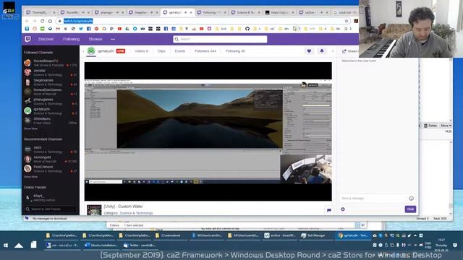Open FirstCrimson in Recommended Channels
463x260 pixels.
51,168
